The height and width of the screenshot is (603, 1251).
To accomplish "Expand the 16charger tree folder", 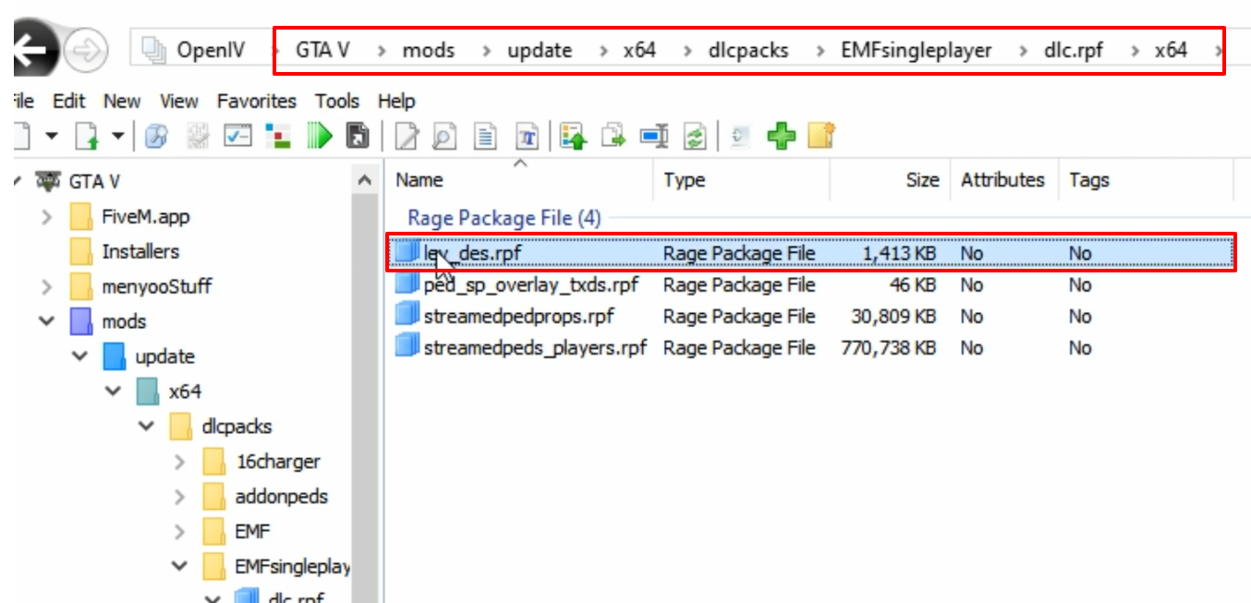I will [x=179, y=462].
